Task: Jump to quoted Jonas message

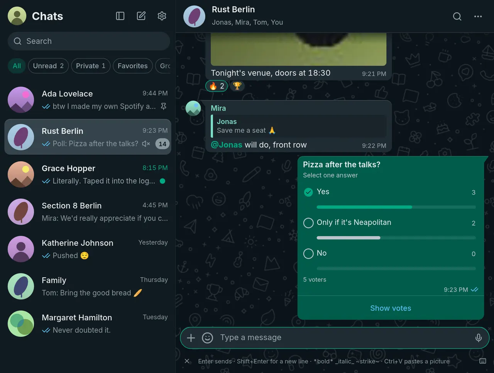Action: pos(299,126)
